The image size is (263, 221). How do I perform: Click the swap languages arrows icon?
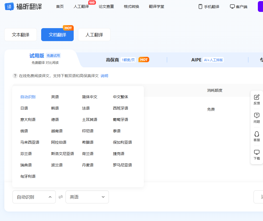coord(61,197)
